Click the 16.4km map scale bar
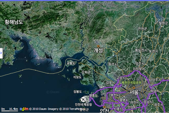This screenshot has height=113, width=169. 10,109
